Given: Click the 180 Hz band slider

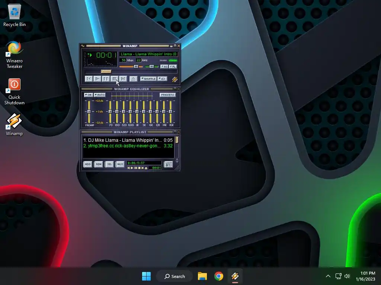Looking at the screenshot, I should click(117, 111).
